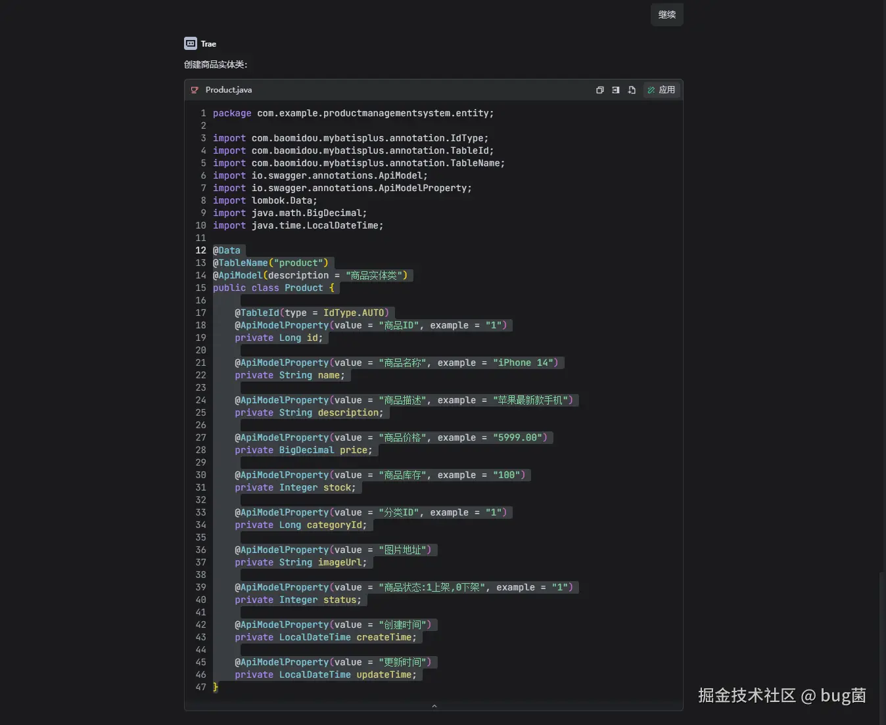Click the package declaration on line 1
The width and height of the screenshot is (886, 725).
coord(353,113)
